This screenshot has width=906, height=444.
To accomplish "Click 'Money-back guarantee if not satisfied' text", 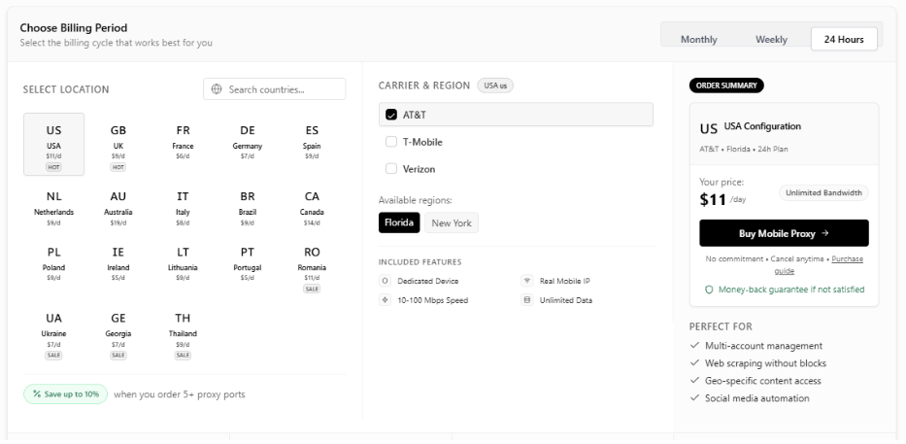I will click(x=791, y=290).
